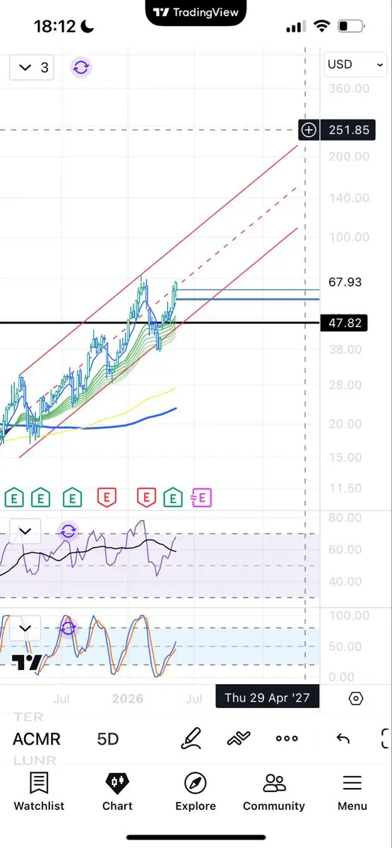The width and height of the screenshot is (392, 848).
Task: Tap the 200.00 price axis label
Action: pyautogui.click(x=349, y=156)
